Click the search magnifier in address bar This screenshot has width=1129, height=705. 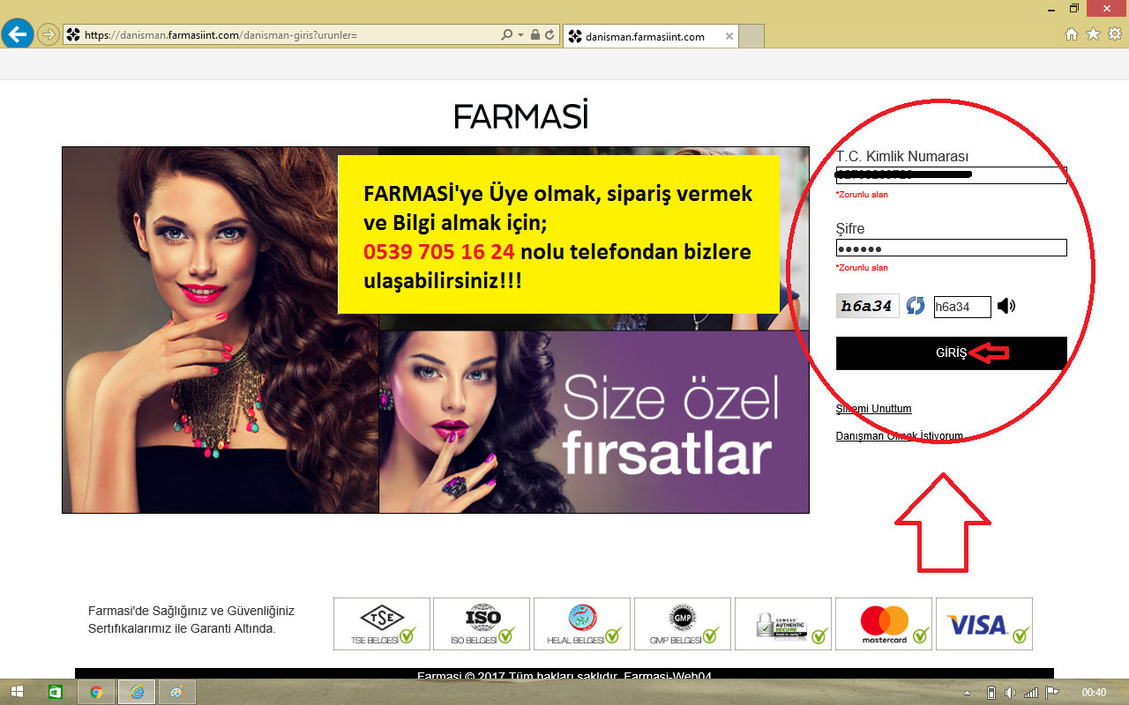point(506,35)
